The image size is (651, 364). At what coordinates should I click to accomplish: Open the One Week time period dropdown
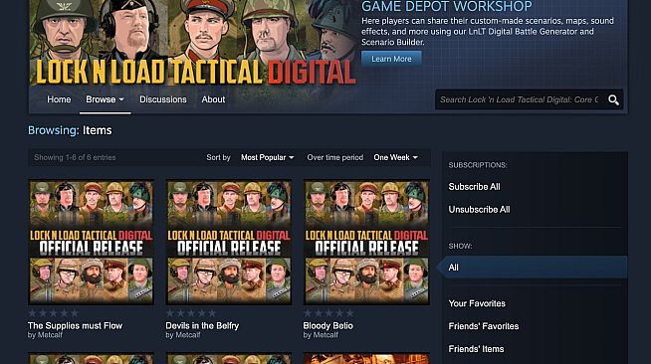[x=395, y=157]
